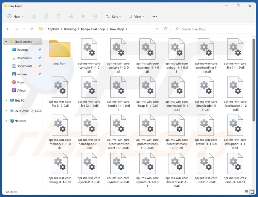Screen dimensions: 258x197
Task: Go back with the Back arrow
Action: pyautogui.click(x=8, y=29)
